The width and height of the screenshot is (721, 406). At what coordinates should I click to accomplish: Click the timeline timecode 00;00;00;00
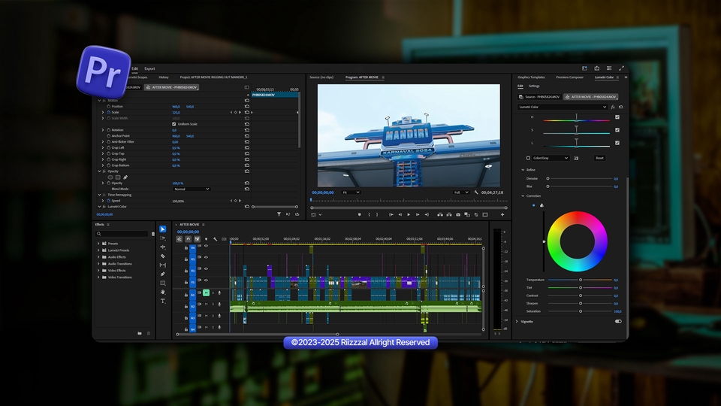tap(188, 232)
